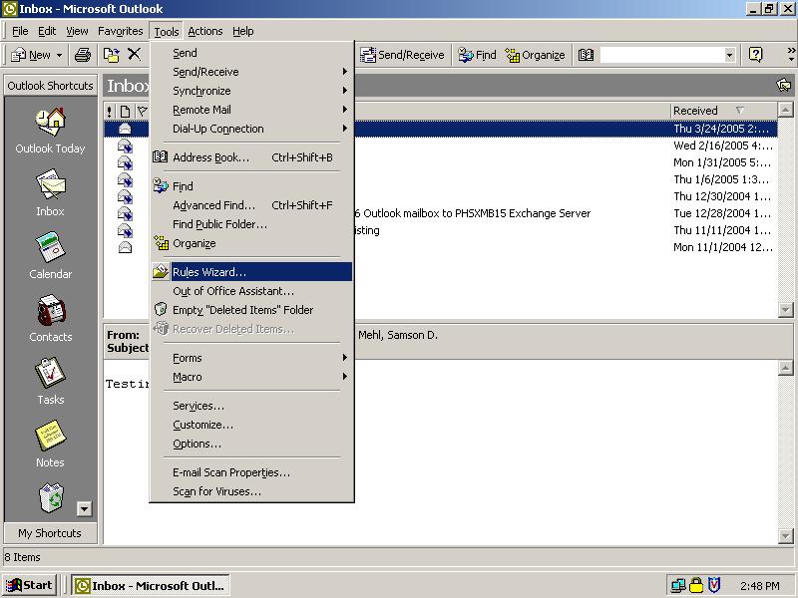Click the Delete X toolbar icon
Screen dimensions: 798x598
click(134, 55)
